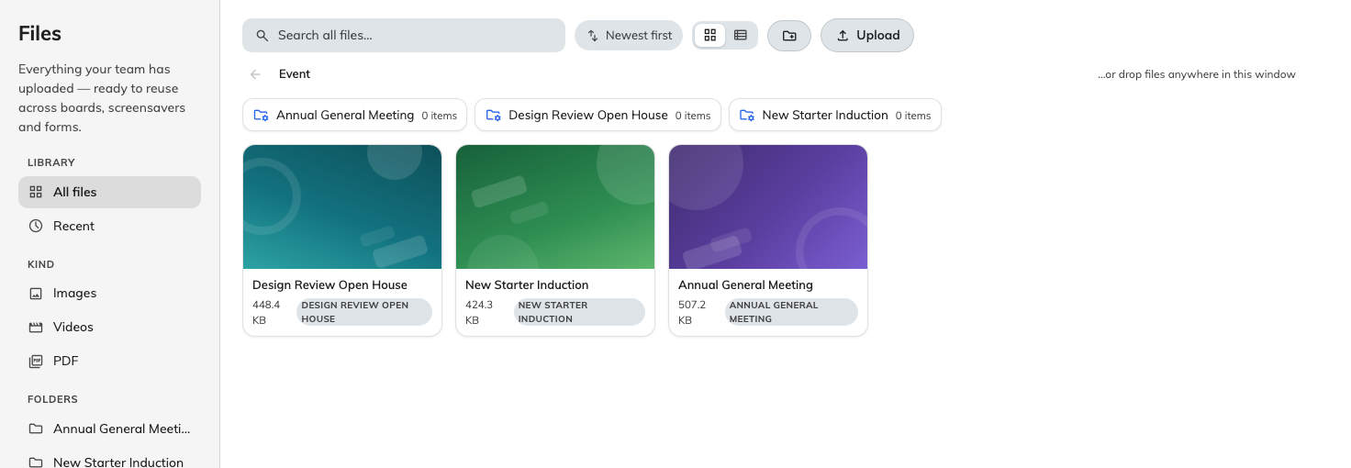Viewport: 1351px width, 468px height.
Task: Focus the Search all files field
Action: (x=404, y=36)
